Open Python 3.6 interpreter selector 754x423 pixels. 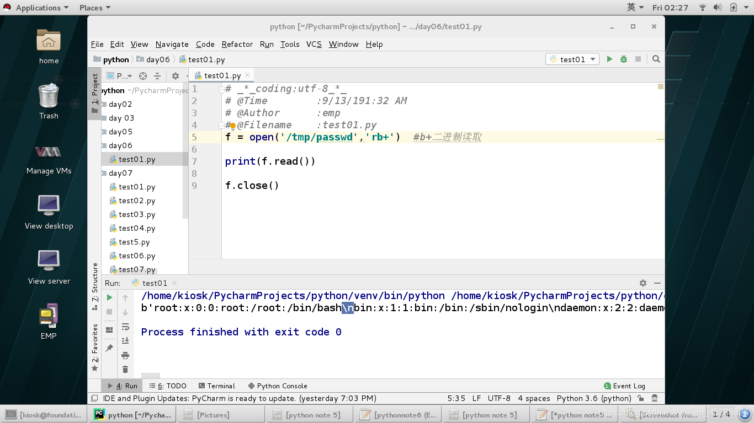pos(594,398)
